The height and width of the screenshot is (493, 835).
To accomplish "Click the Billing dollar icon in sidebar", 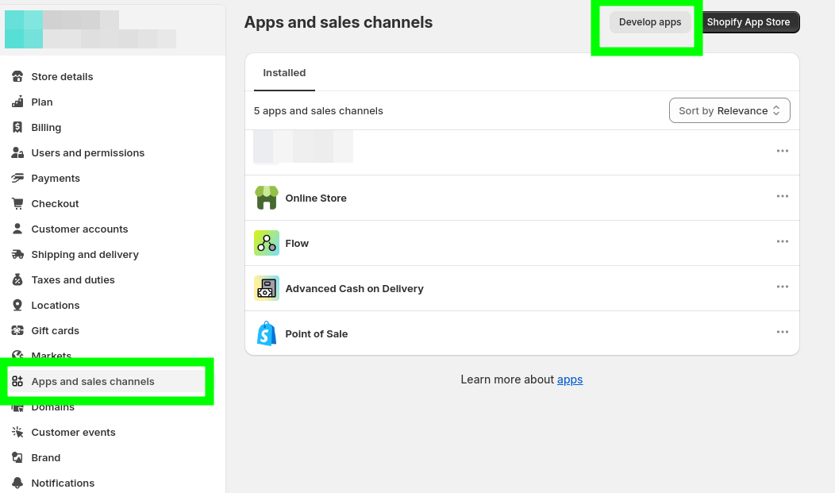I will point(17,128).
